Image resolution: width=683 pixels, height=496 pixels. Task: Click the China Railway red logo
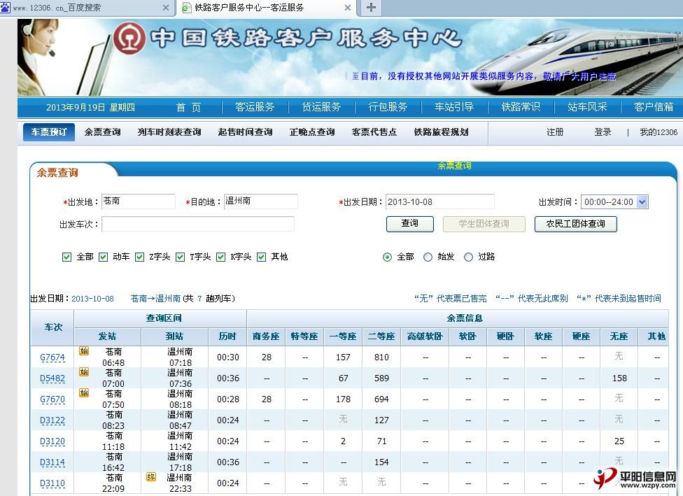tap(129, 38)
